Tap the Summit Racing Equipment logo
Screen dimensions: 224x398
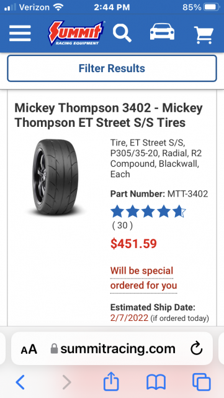[x=77, y=33]
